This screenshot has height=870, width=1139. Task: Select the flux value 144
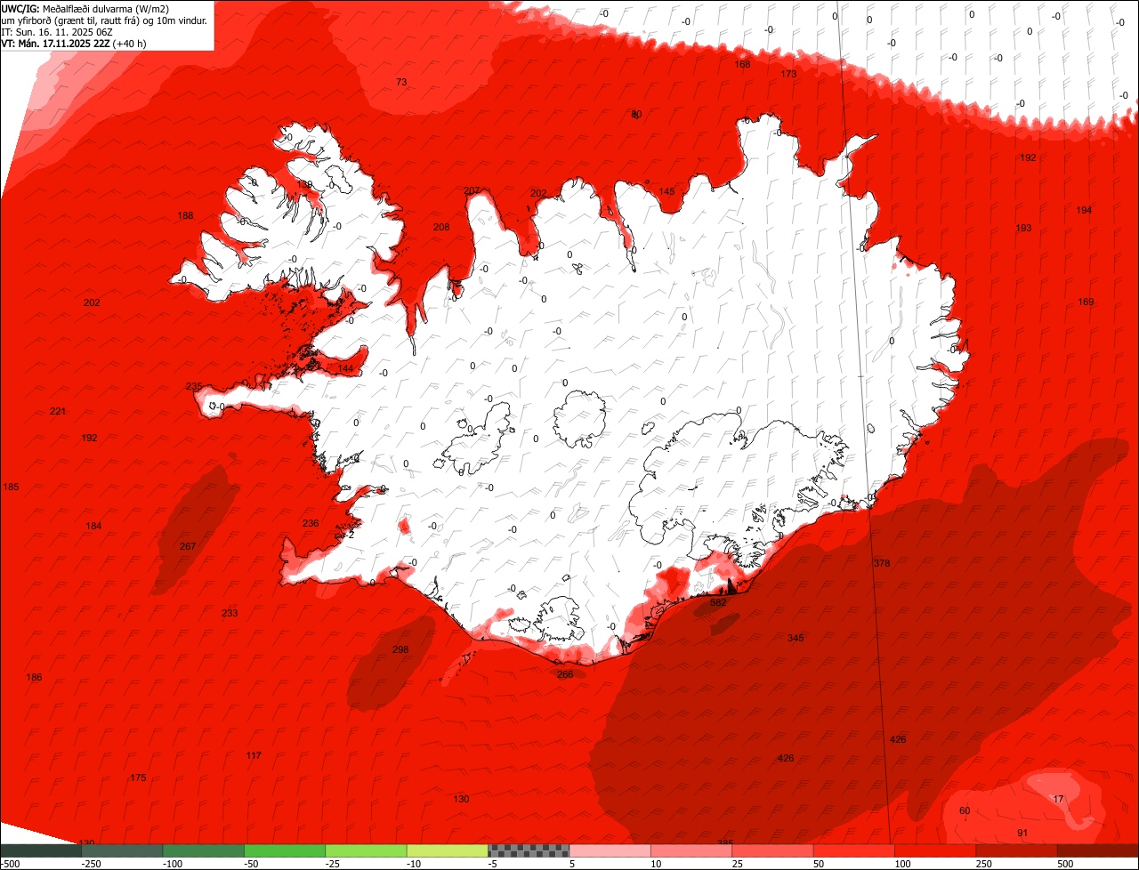click(x=345, y=368)
